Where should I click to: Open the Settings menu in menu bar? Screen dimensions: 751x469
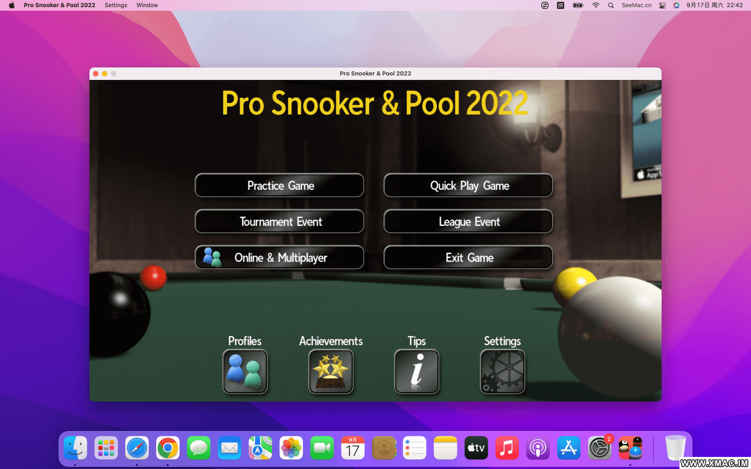(116, 5)
